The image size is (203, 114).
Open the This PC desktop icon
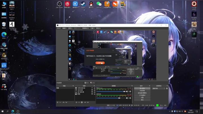pyautogui.click(x=4, y=5)
